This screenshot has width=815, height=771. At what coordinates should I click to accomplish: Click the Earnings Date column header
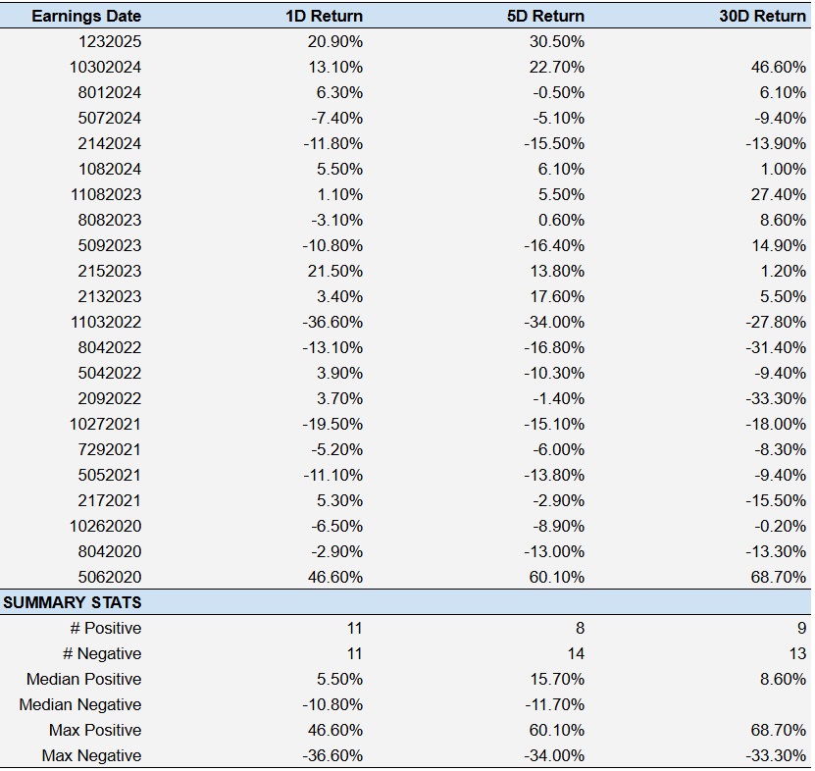[86, 16]
